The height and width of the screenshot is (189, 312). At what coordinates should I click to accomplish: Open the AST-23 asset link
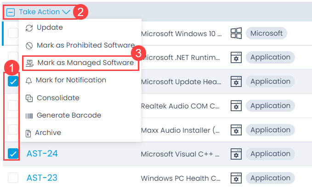click(42, 178)
